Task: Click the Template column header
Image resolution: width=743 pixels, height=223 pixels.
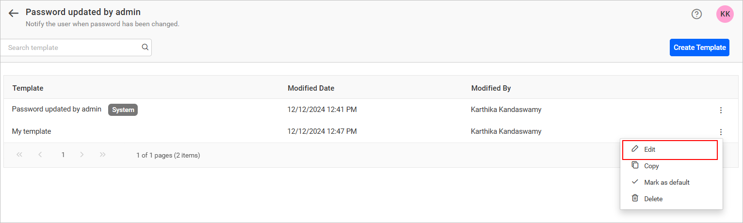Action: tap(28, 88)
